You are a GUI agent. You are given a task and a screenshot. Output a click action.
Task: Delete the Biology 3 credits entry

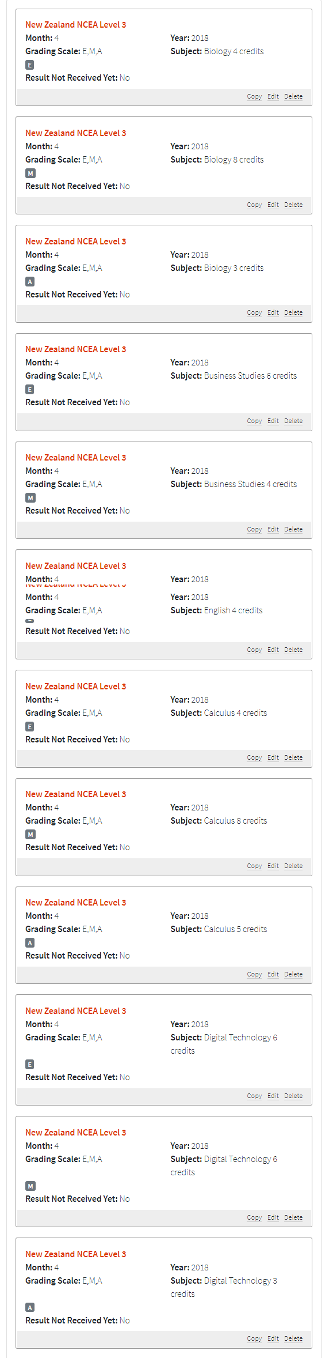coord(293,313)
